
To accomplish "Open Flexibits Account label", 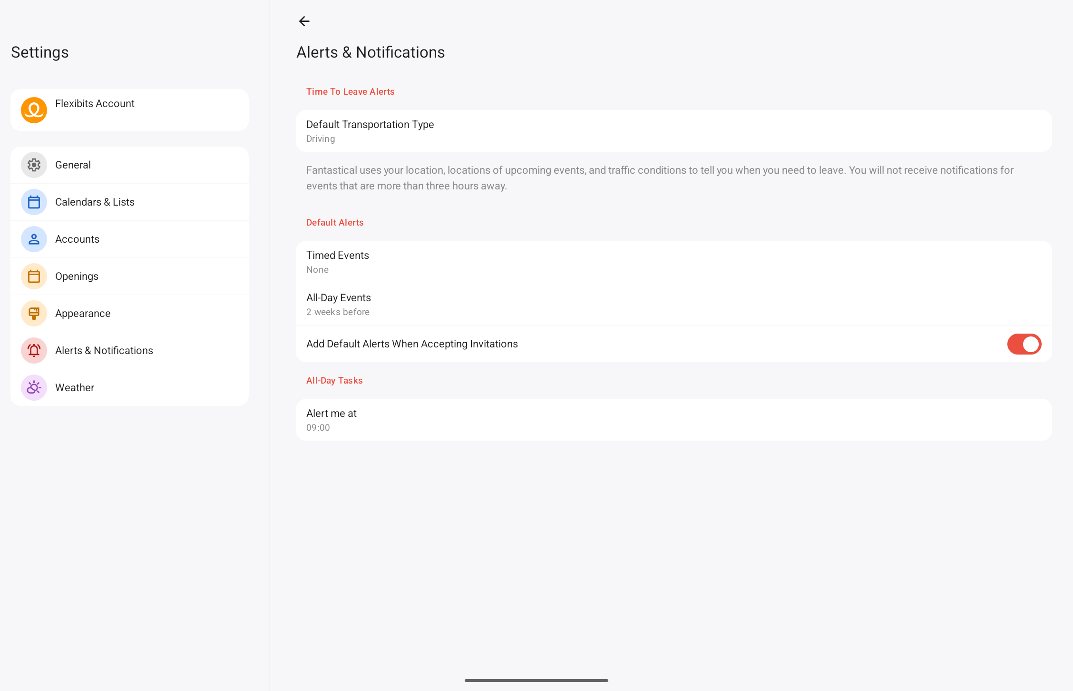I will pos(95,103).
